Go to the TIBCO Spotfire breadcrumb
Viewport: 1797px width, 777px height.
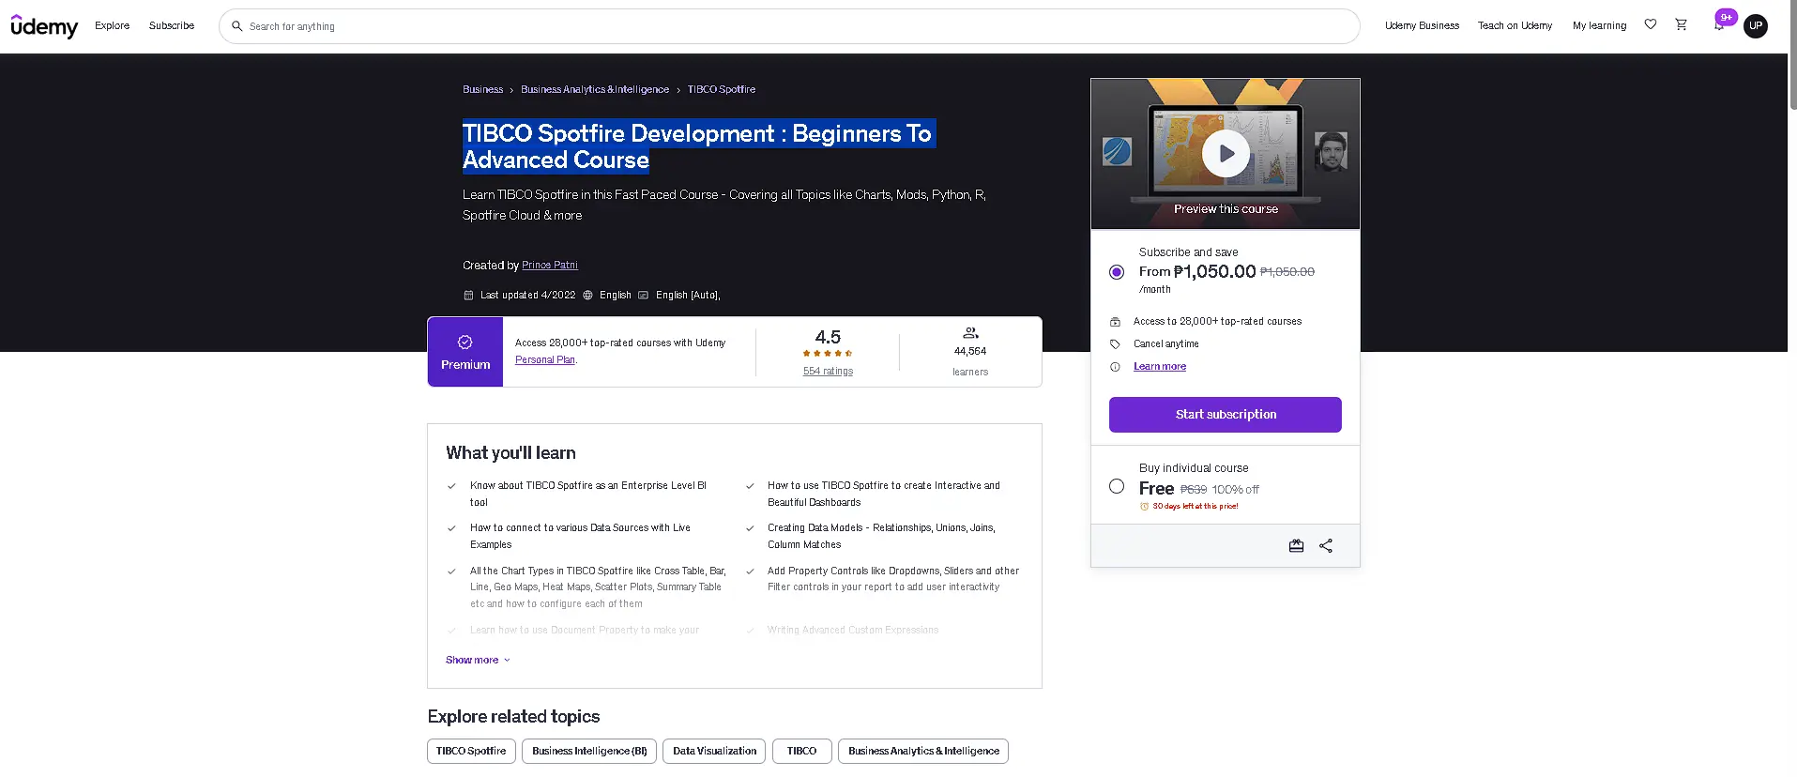click(722, 90)
